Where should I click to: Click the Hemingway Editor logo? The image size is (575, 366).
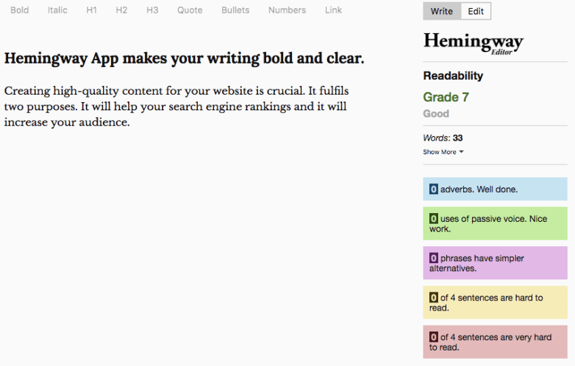(x=473, y=42)
